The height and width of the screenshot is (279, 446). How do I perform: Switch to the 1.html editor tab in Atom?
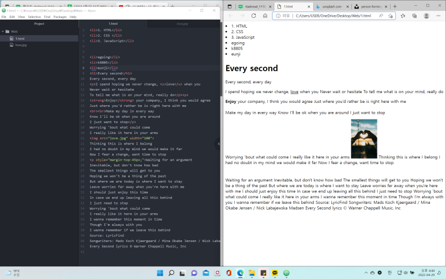113,24
